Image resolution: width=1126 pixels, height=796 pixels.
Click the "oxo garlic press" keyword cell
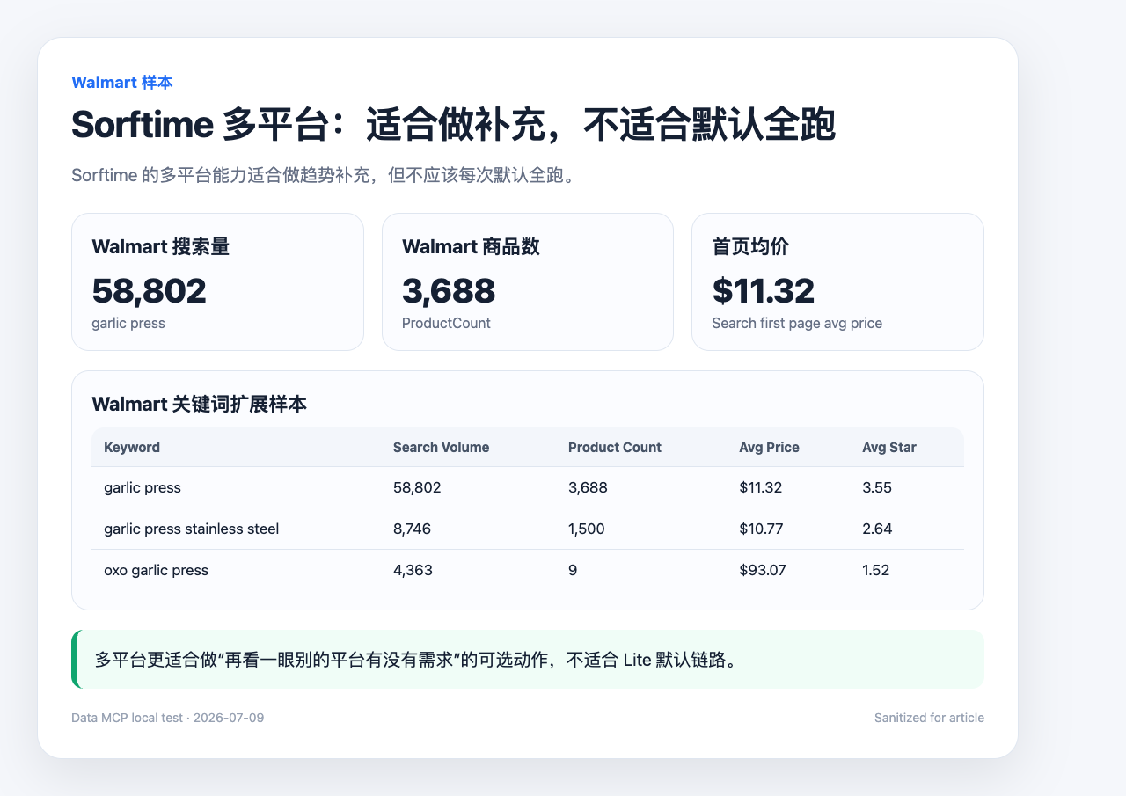[x=157, y=570]
